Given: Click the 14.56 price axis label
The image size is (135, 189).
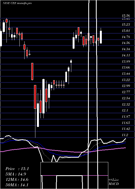Looking at the screenshot, I should click(x=126, y=43).
